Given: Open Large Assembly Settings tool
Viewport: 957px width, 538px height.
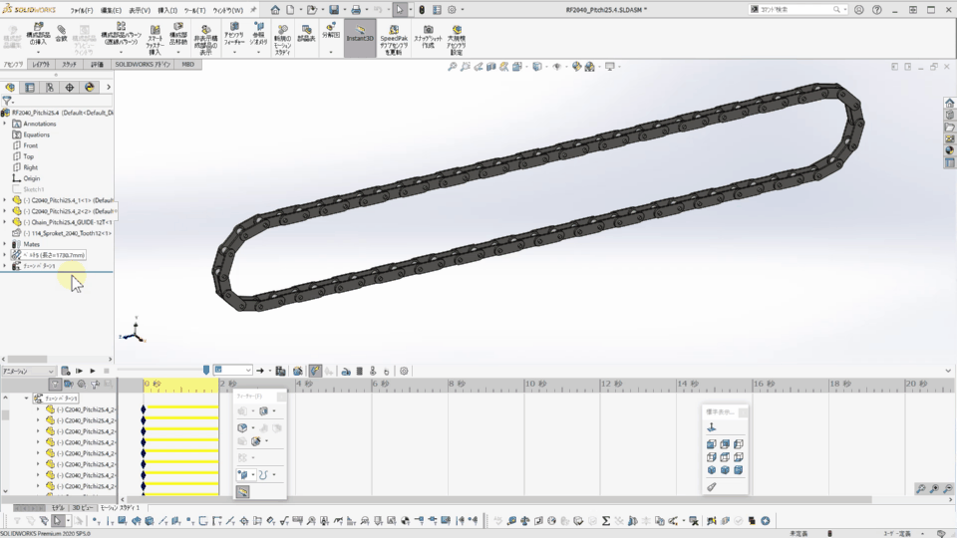Looking at the screenshot, I should point(457,40).
